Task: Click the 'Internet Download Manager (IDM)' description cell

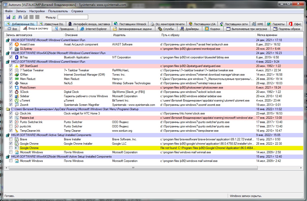Action: 84,75
